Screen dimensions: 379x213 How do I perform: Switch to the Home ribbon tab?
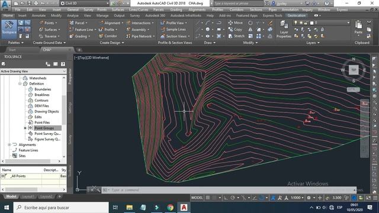click(8, 15)
